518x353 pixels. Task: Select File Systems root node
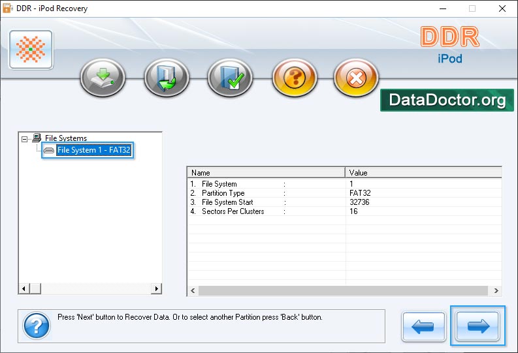[x=66, y=138]
